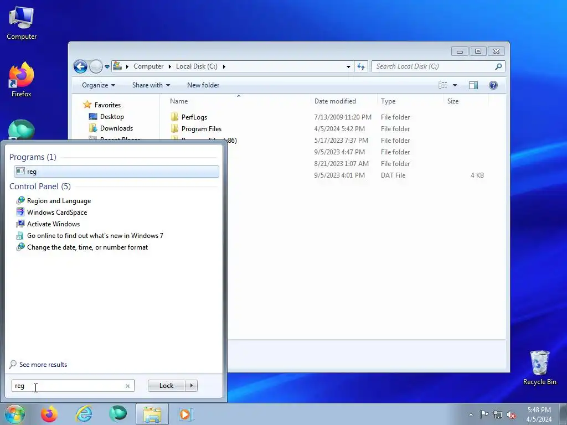Open Firefox from the taskbar

point(49,414)
